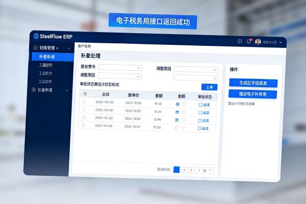Select the highlighted 补差申请 sidebar item

(x=52, y=57)
